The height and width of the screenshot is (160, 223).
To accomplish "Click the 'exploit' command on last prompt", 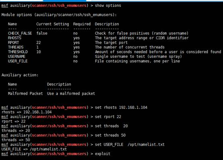I will pyautogui.click(x=103, y=154).
